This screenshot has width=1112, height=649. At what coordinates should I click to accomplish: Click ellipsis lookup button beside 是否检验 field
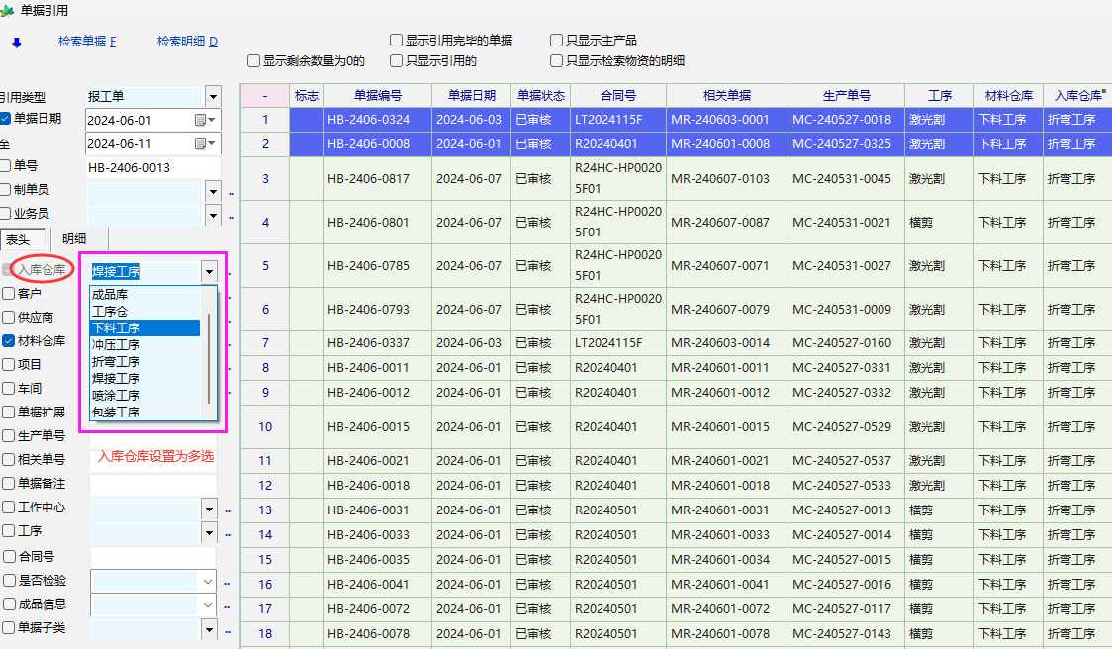click(x=227, y=583)
